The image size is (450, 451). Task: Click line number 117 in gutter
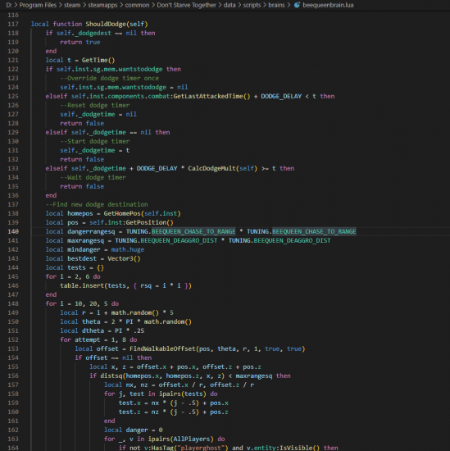coord(13,24)
